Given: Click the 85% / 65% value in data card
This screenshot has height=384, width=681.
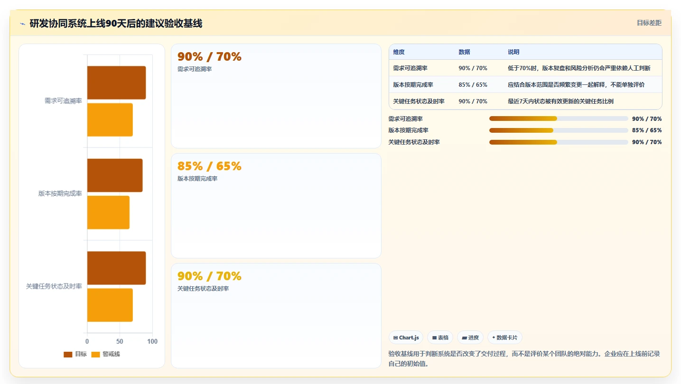Looking at the screenshot, I should [x=209, y=166].
